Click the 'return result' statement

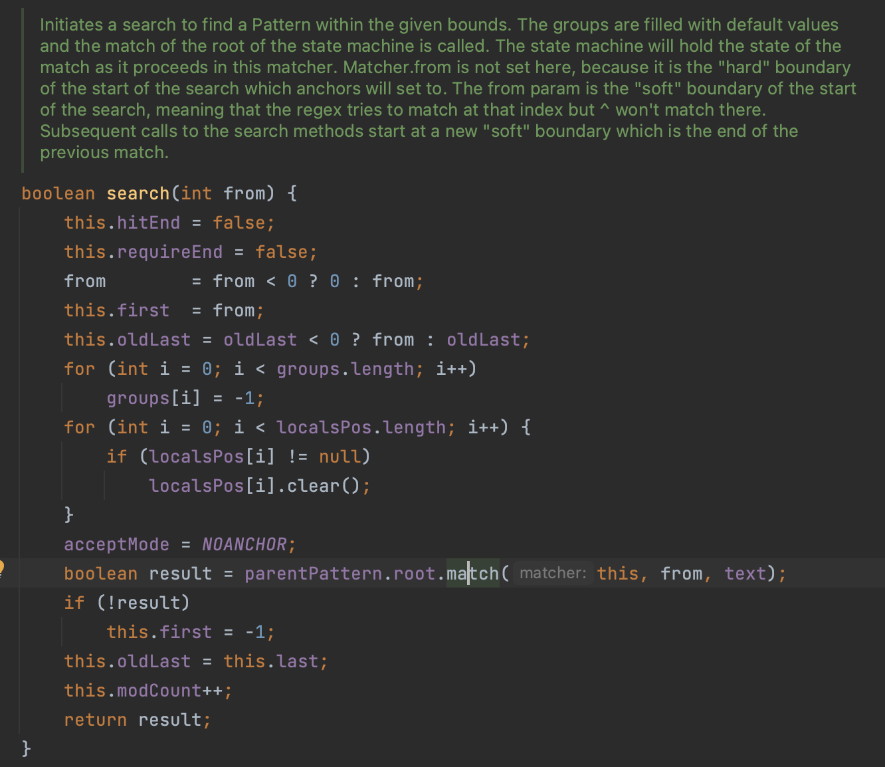click(138, 720)
